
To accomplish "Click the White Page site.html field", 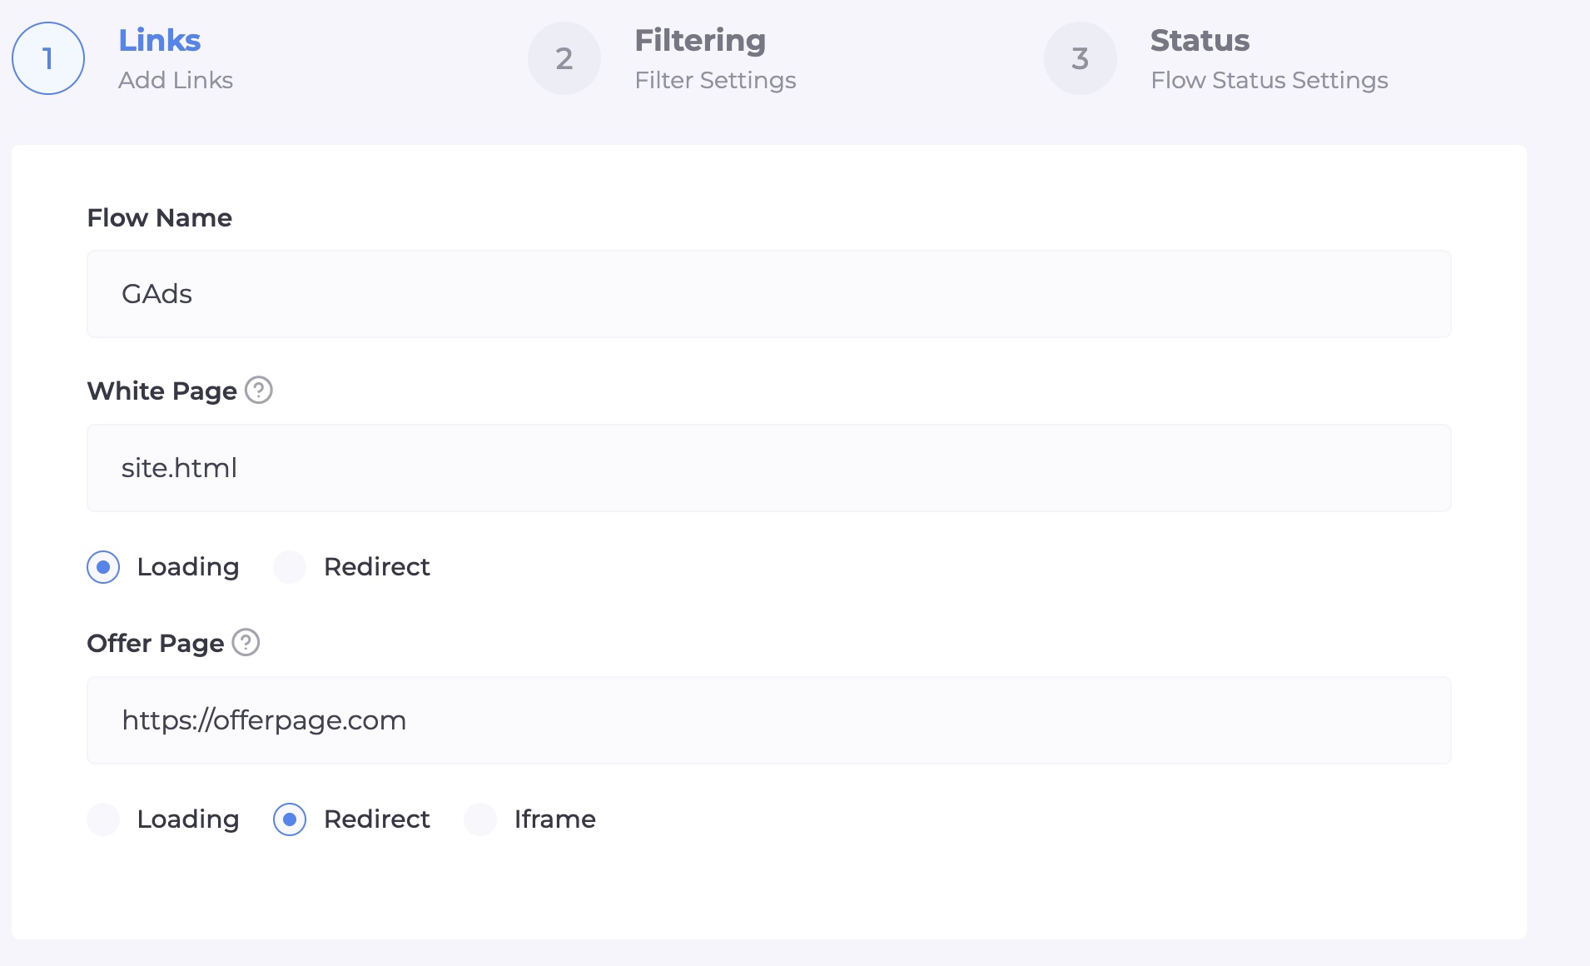I will pyautogui.click(x=768, y=468).
